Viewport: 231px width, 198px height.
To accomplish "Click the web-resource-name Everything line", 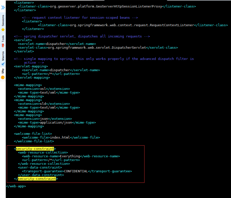I will (x=71, y=156).
